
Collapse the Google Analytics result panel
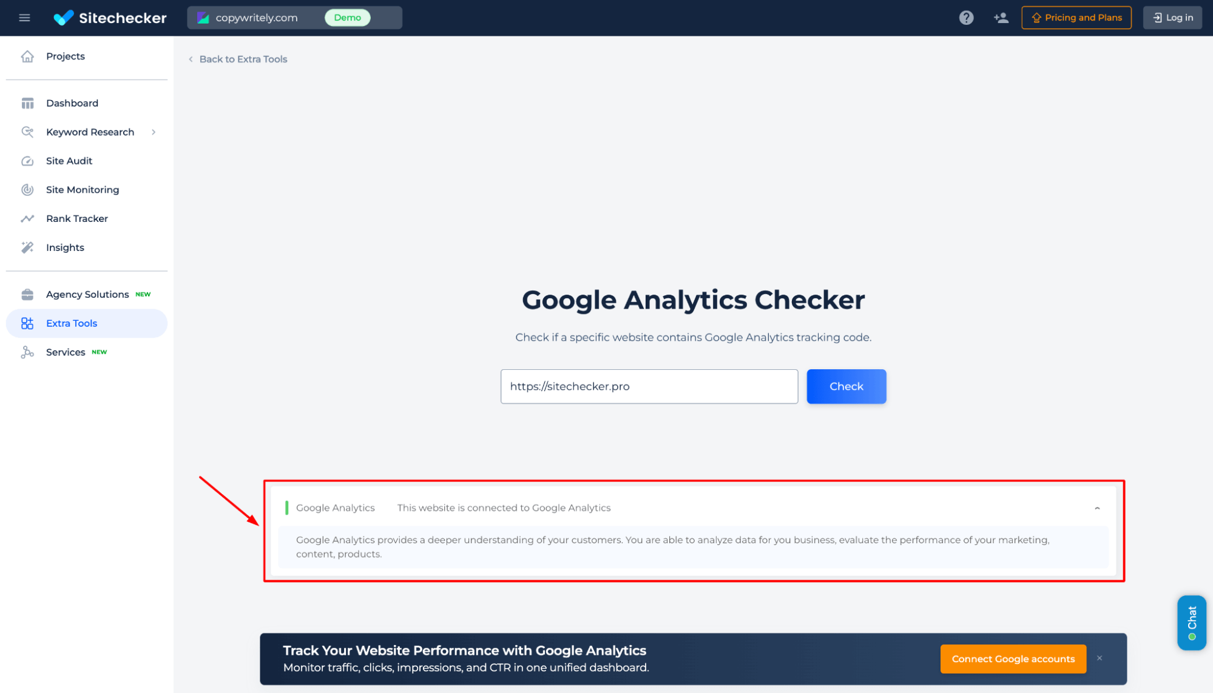[x=1097, y=507]
